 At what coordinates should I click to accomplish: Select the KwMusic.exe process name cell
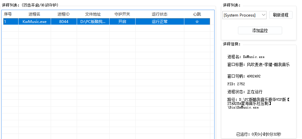click(34, 22)
